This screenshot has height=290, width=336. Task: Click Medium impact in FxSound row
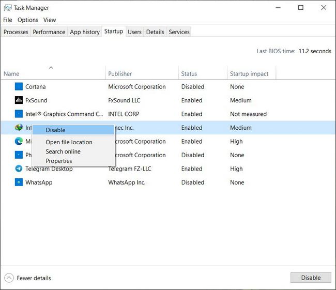241,100
